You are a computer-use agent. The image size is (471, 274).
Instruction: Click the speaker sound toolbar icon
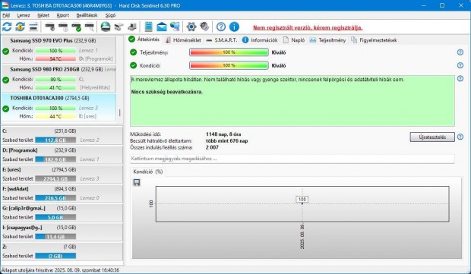point(204,27)
